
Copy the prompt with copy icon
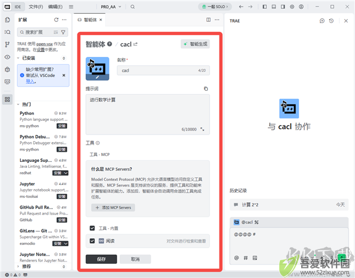[206, 89]
